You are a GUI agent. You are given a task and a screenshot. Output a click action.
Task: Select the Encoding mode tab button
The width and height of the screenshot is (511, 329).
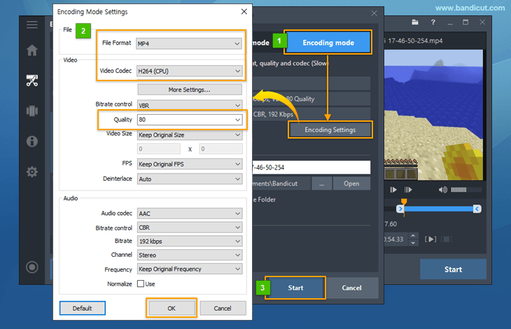pyautogui.click(x=328, y=42)
